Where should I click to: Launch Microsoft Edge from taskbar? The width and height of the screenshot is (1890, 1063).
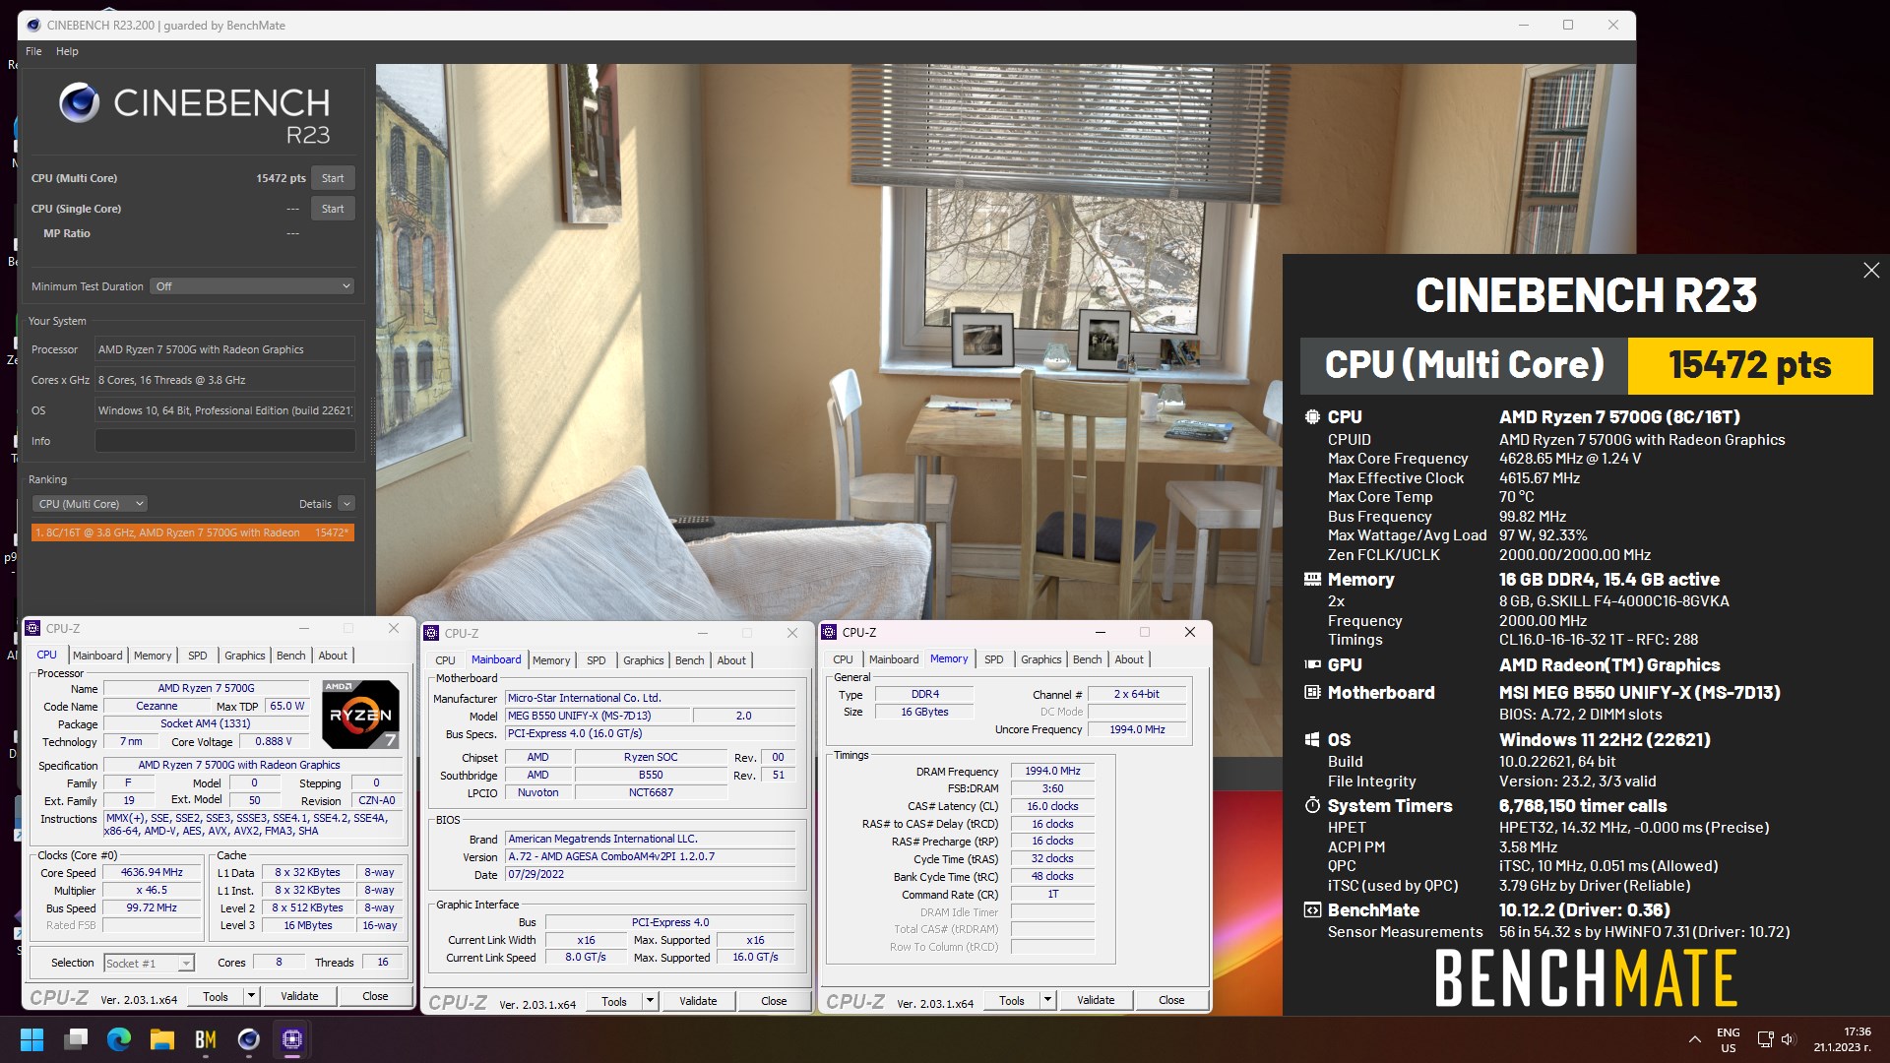[119, 1039]
